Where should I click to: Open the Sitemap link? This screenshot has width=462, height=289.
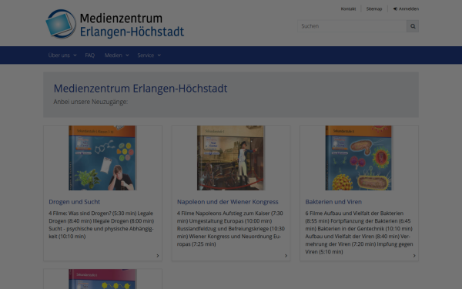click(x=374, y=8)
